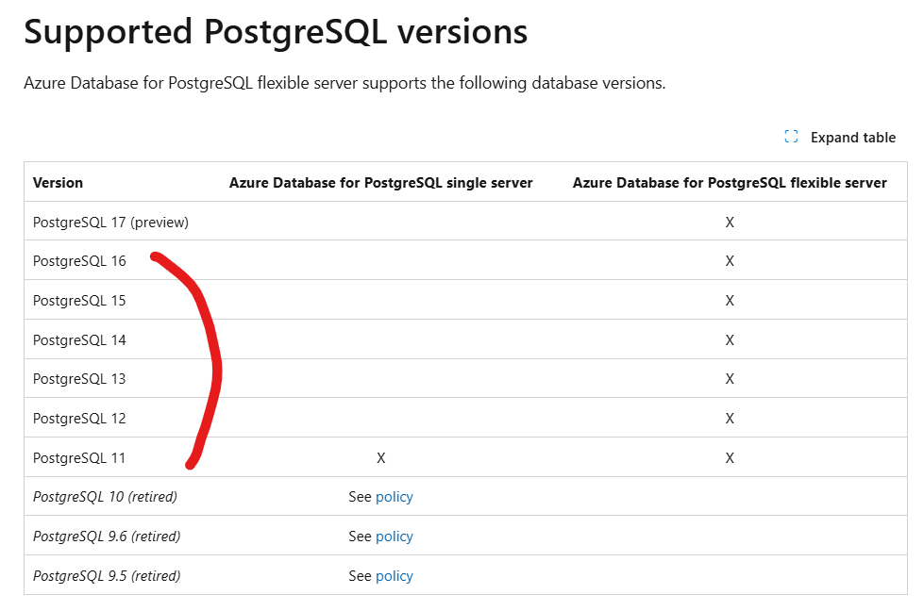The height and width of the screenshot is (611, 924).
Task: Open policy link for PostgreSQL 10
Action: 395,497
